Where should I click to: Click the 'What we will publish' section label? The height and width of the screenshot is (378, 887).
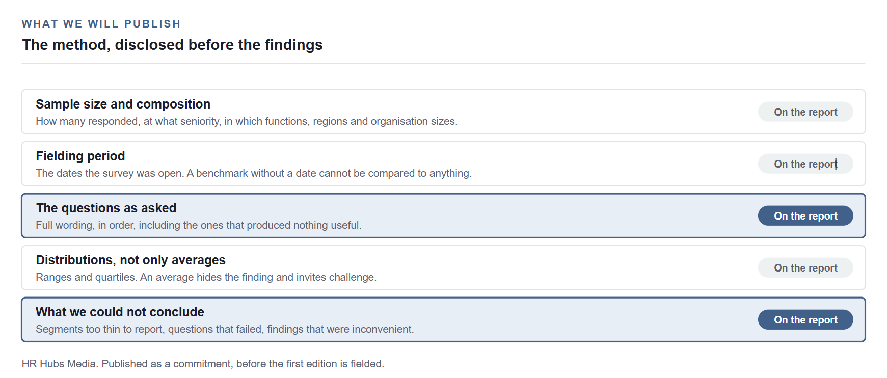point(101,24)
